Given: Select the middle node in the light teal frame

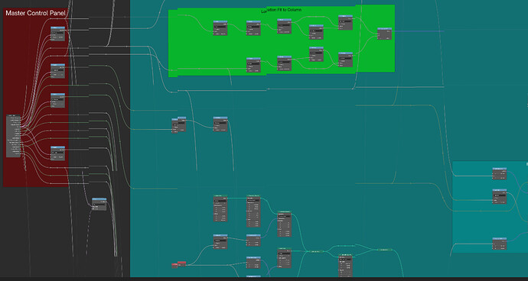Looking at the screenshot, I should (x=500, y=196).
